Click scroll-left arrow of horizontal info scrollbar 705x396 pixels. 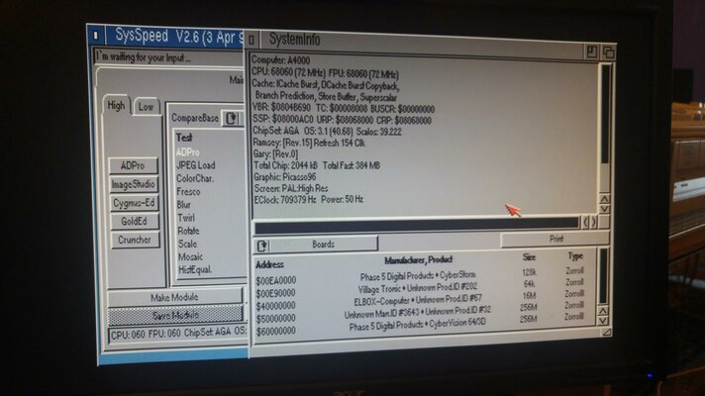(x=583, y=222)
